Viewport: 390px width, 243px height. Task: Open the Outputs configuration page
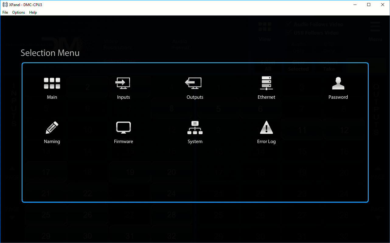(195, 84)
